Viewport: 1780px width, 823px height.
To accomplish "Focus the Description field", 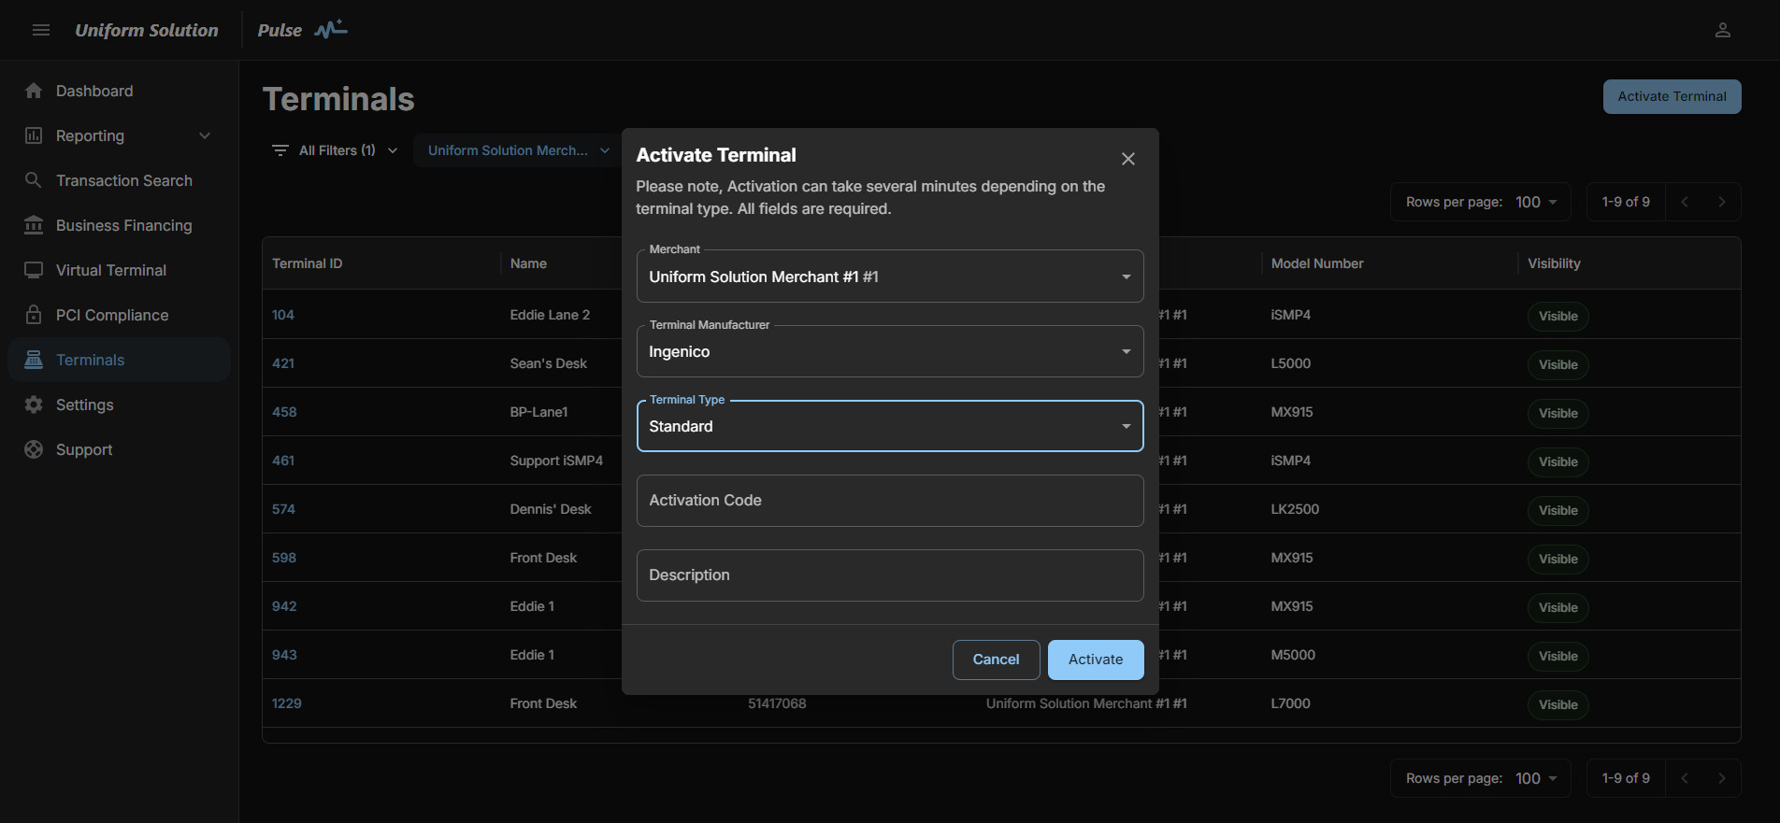I will click(x=890, y=575).
